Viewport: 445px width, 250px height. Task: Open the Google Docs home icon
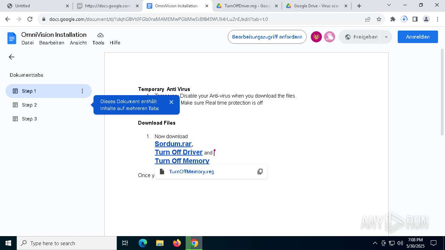[12, 38]
